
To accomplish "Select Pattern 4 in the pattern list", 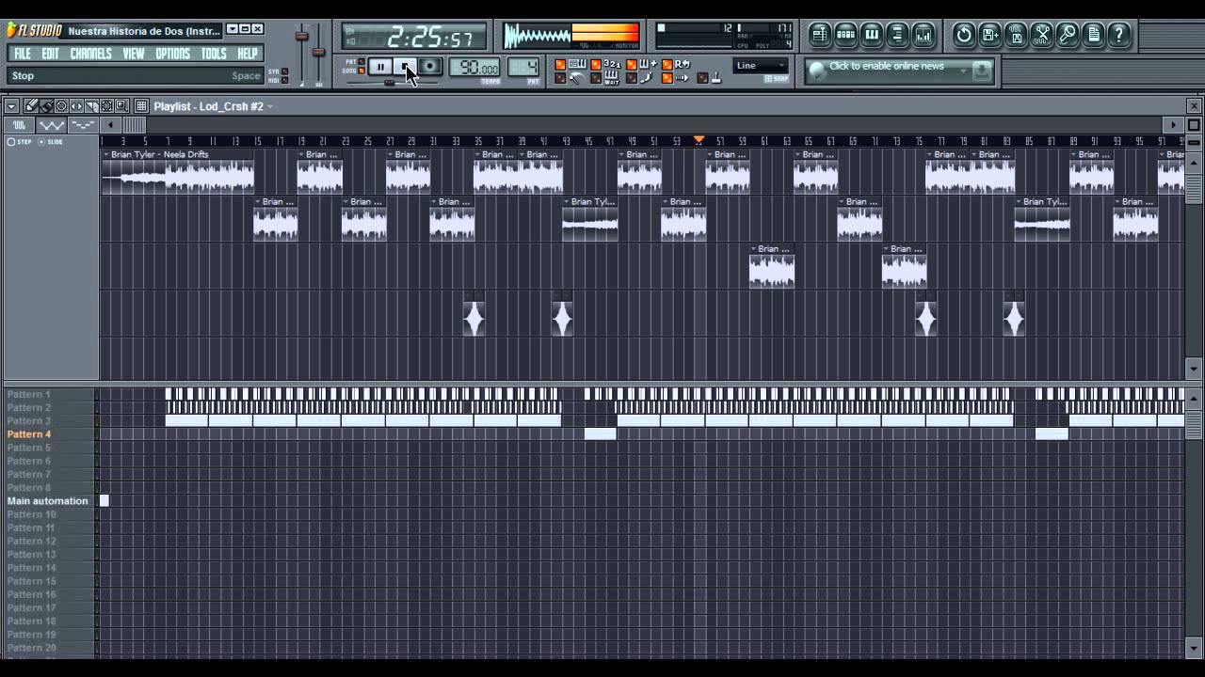I will click(29, 434).
